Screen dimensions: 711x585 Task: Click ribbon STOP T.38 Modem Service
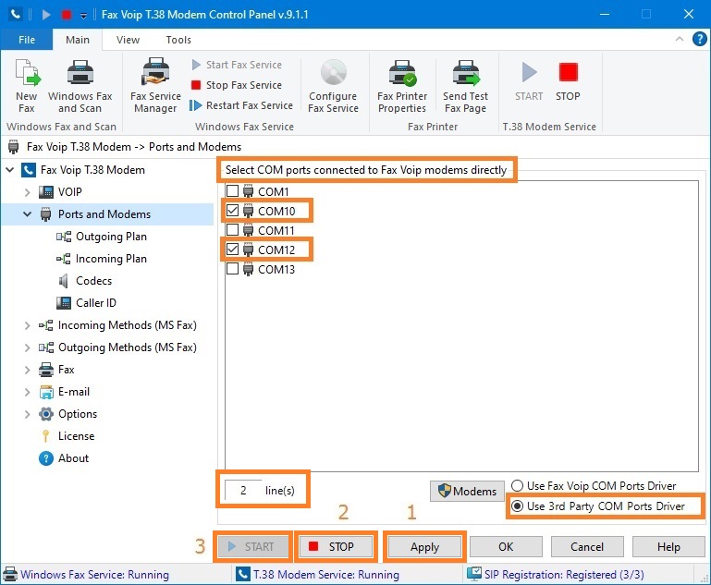[x=568, y=82]
